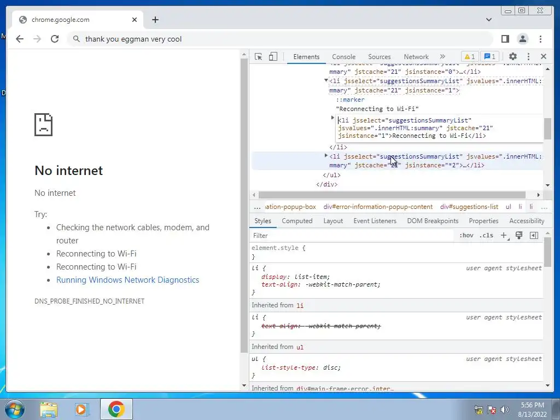Open the network status tray icon
Screen dimensions: 560x420
point(478,410)
